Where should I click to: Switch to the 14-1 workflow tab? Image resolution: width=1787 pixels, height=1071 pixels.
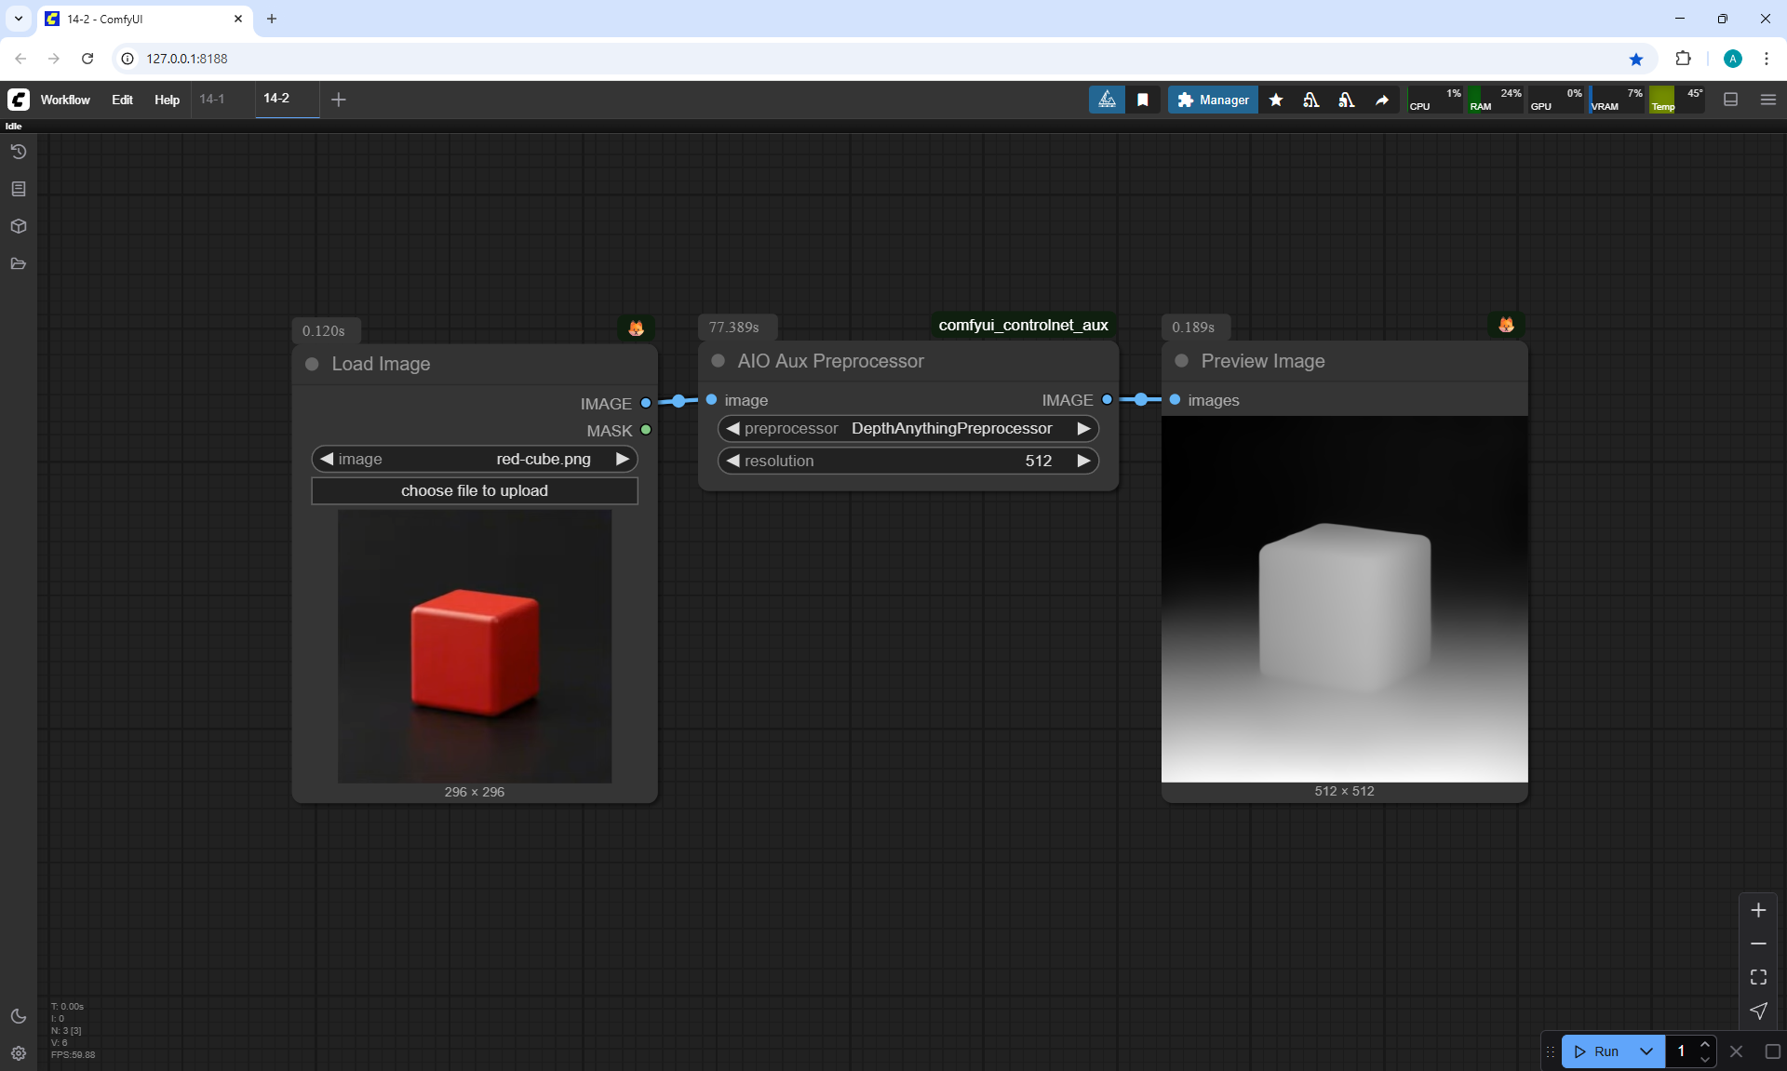[212, 99]
